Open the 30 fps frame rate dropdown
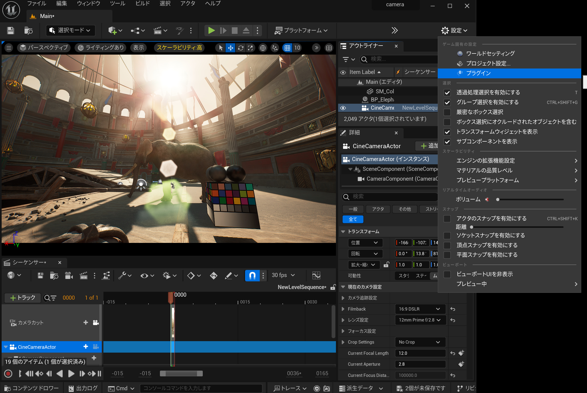This screenshot has width=587, height=393. (x=283, y=275)
